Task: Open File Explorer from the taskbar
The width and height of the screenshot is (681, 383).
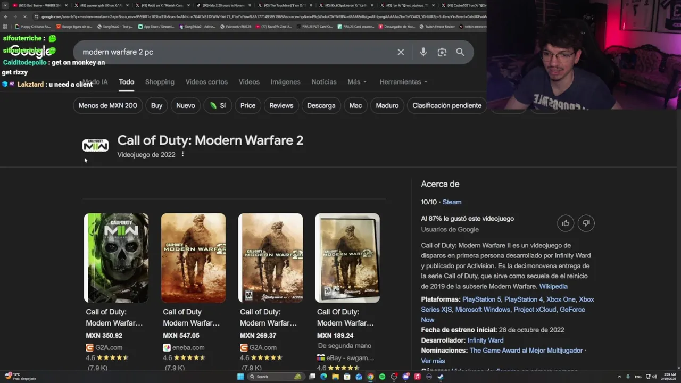Action: 335,377
